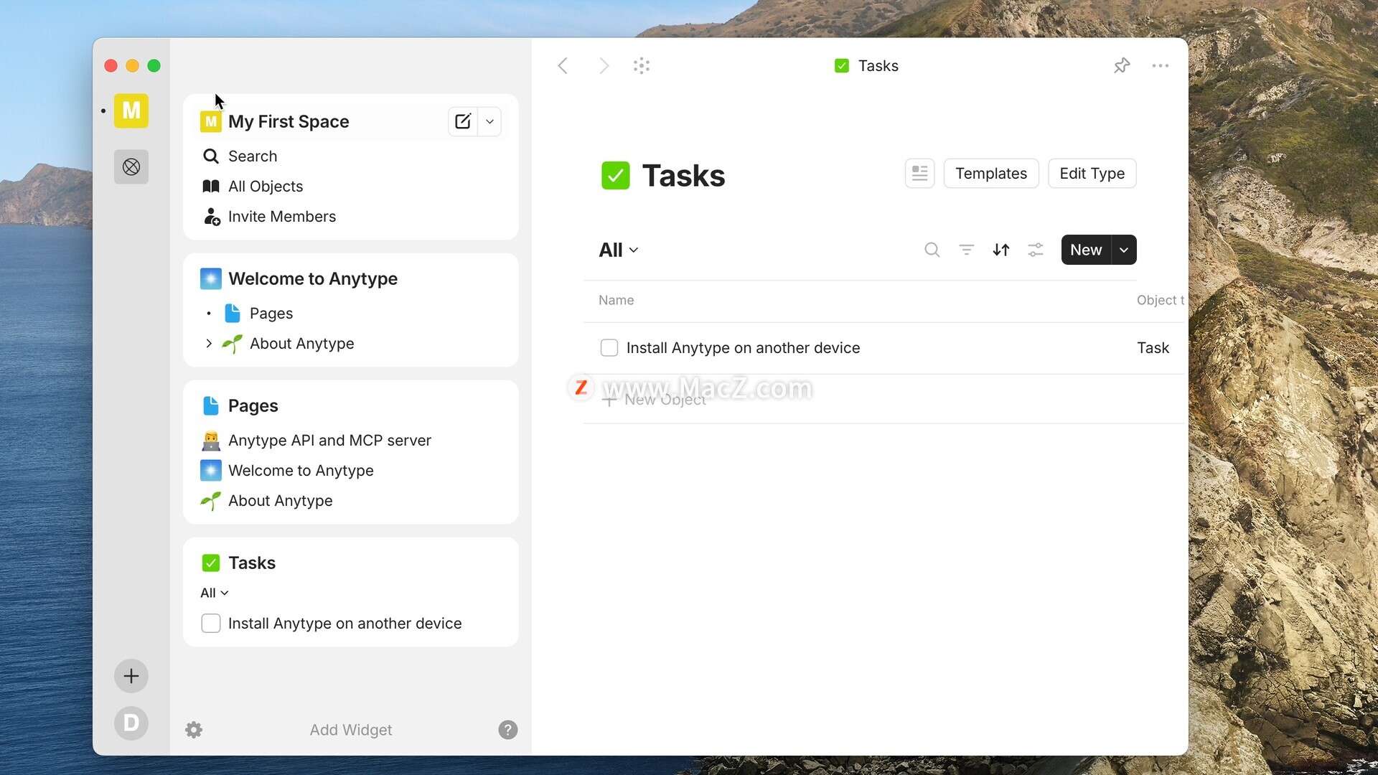1378x775 pixels.
Task: Open the three-dots more menu
Action: point(1161,66)
